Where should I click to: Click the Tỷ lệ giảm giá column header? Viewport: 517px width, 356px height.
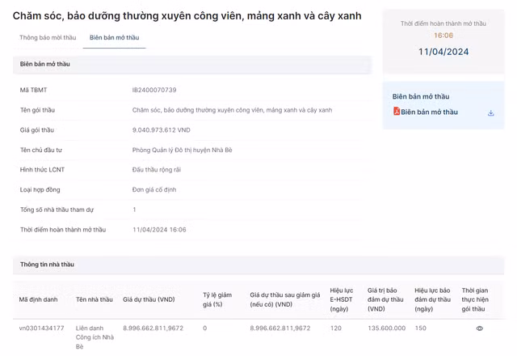tap(217, 299)
